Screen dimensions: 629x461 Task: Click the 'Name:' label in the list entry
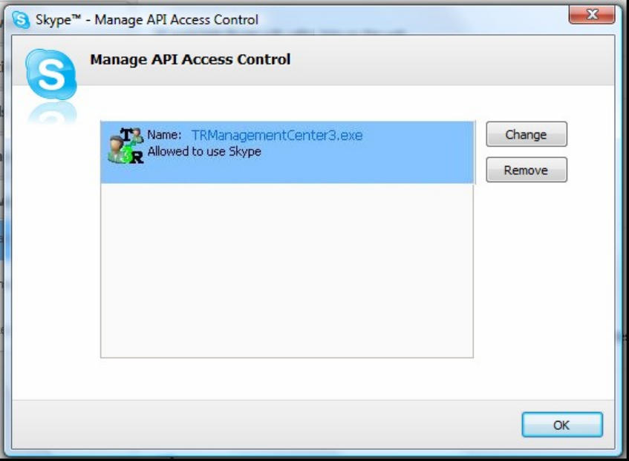coord(164,135)
